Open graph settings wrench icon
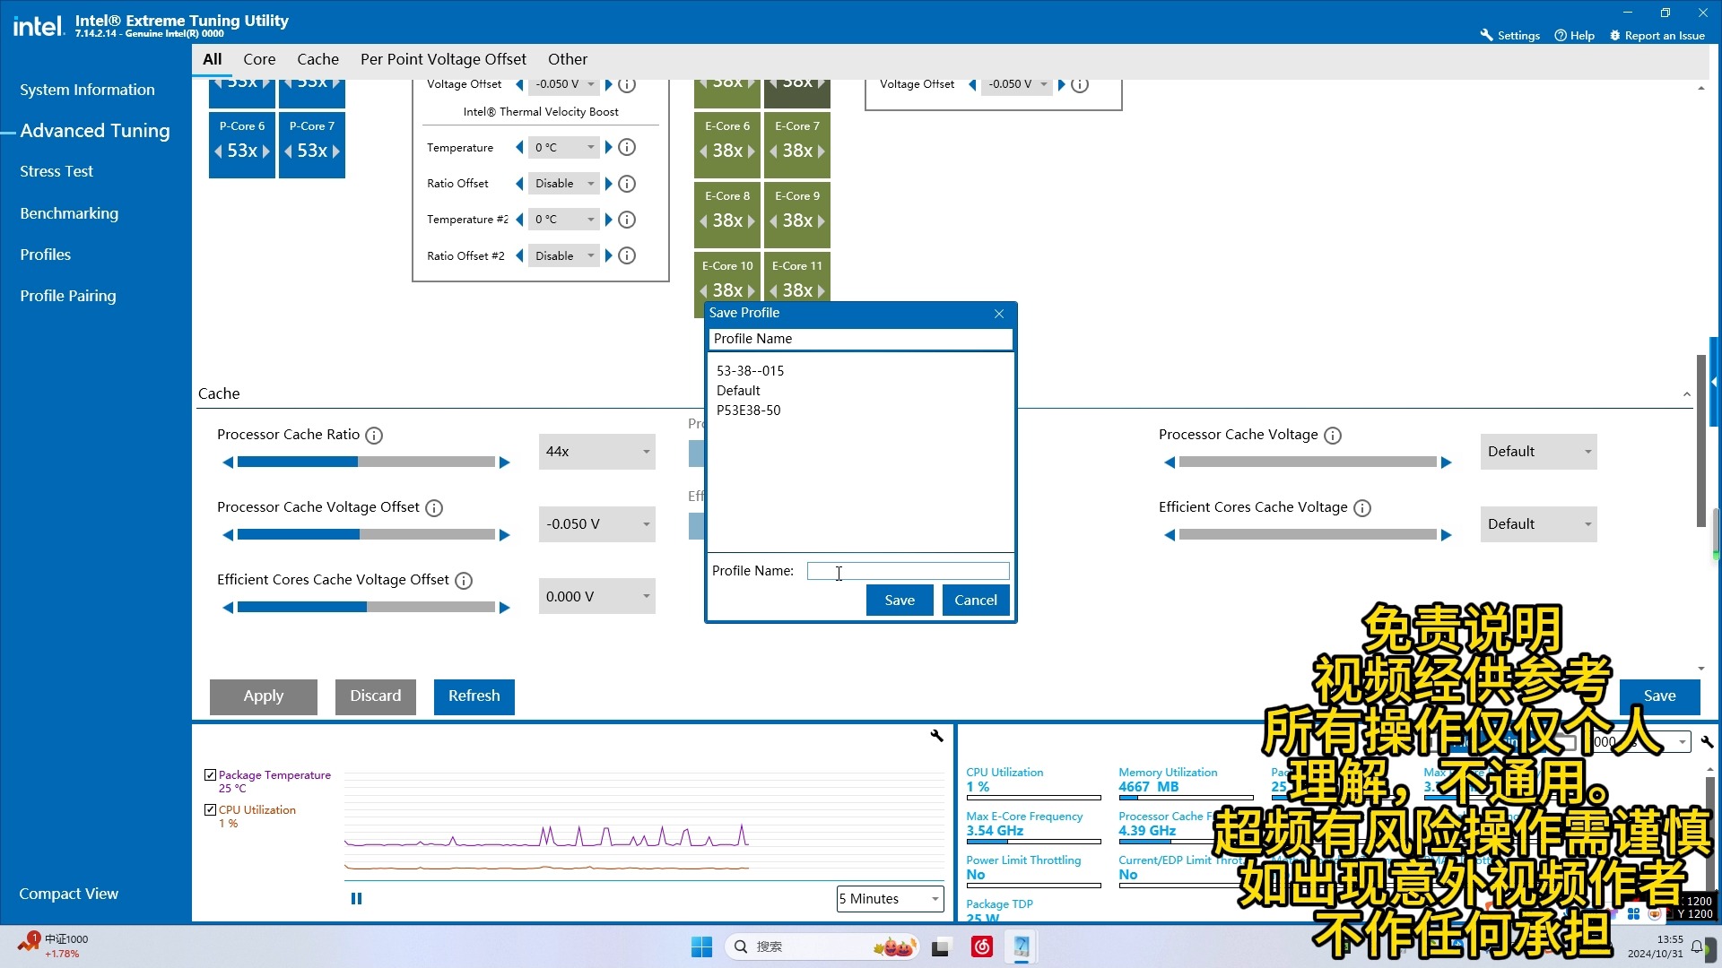 pos(936,736)
